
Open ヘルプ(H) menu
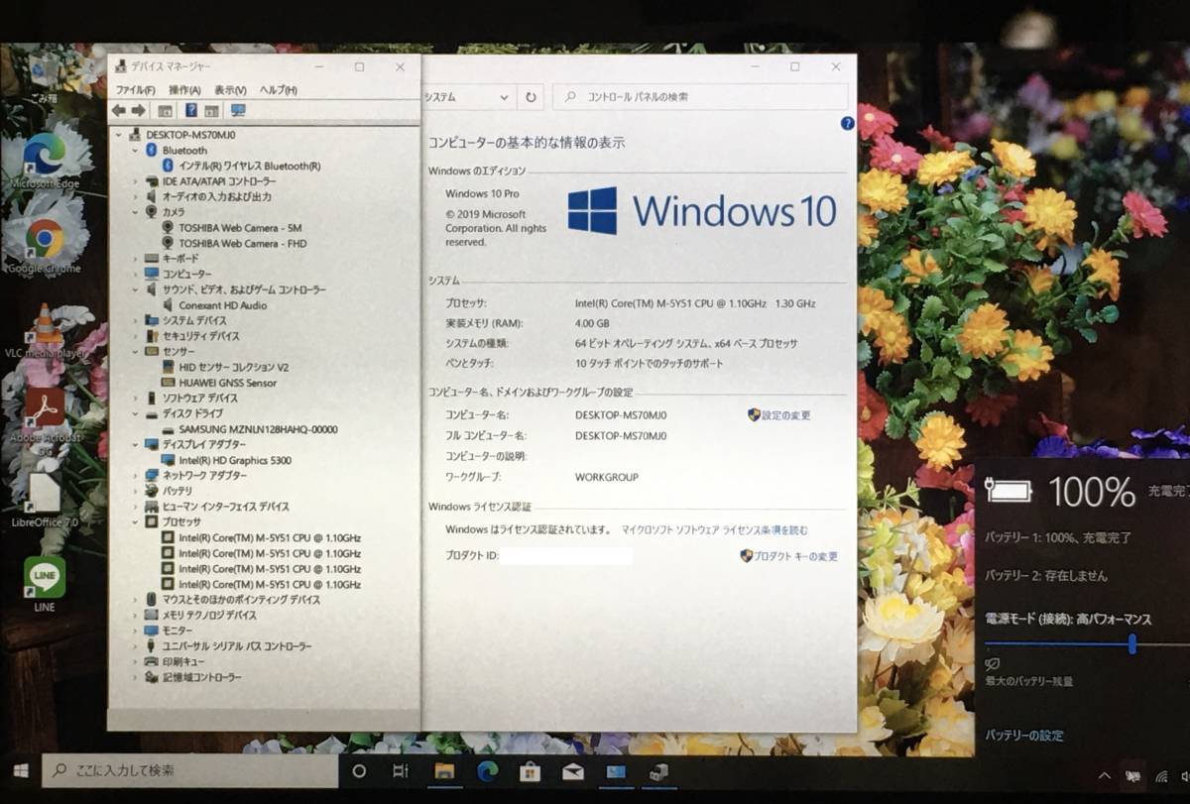point(279,90)
